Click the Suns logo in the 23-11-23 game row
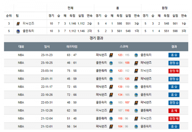192x132 pixels. (x=111, y=55)
